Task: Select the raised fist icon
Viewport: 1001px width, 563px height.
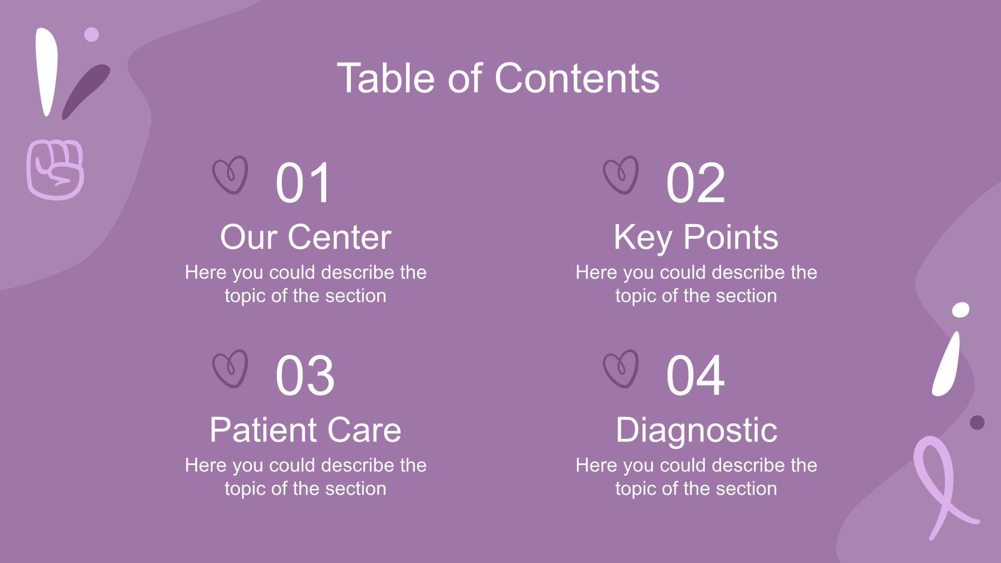Action: click(x=55, y=170)
